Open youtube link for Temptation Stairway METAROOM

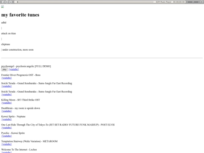(x=6, y=144)
